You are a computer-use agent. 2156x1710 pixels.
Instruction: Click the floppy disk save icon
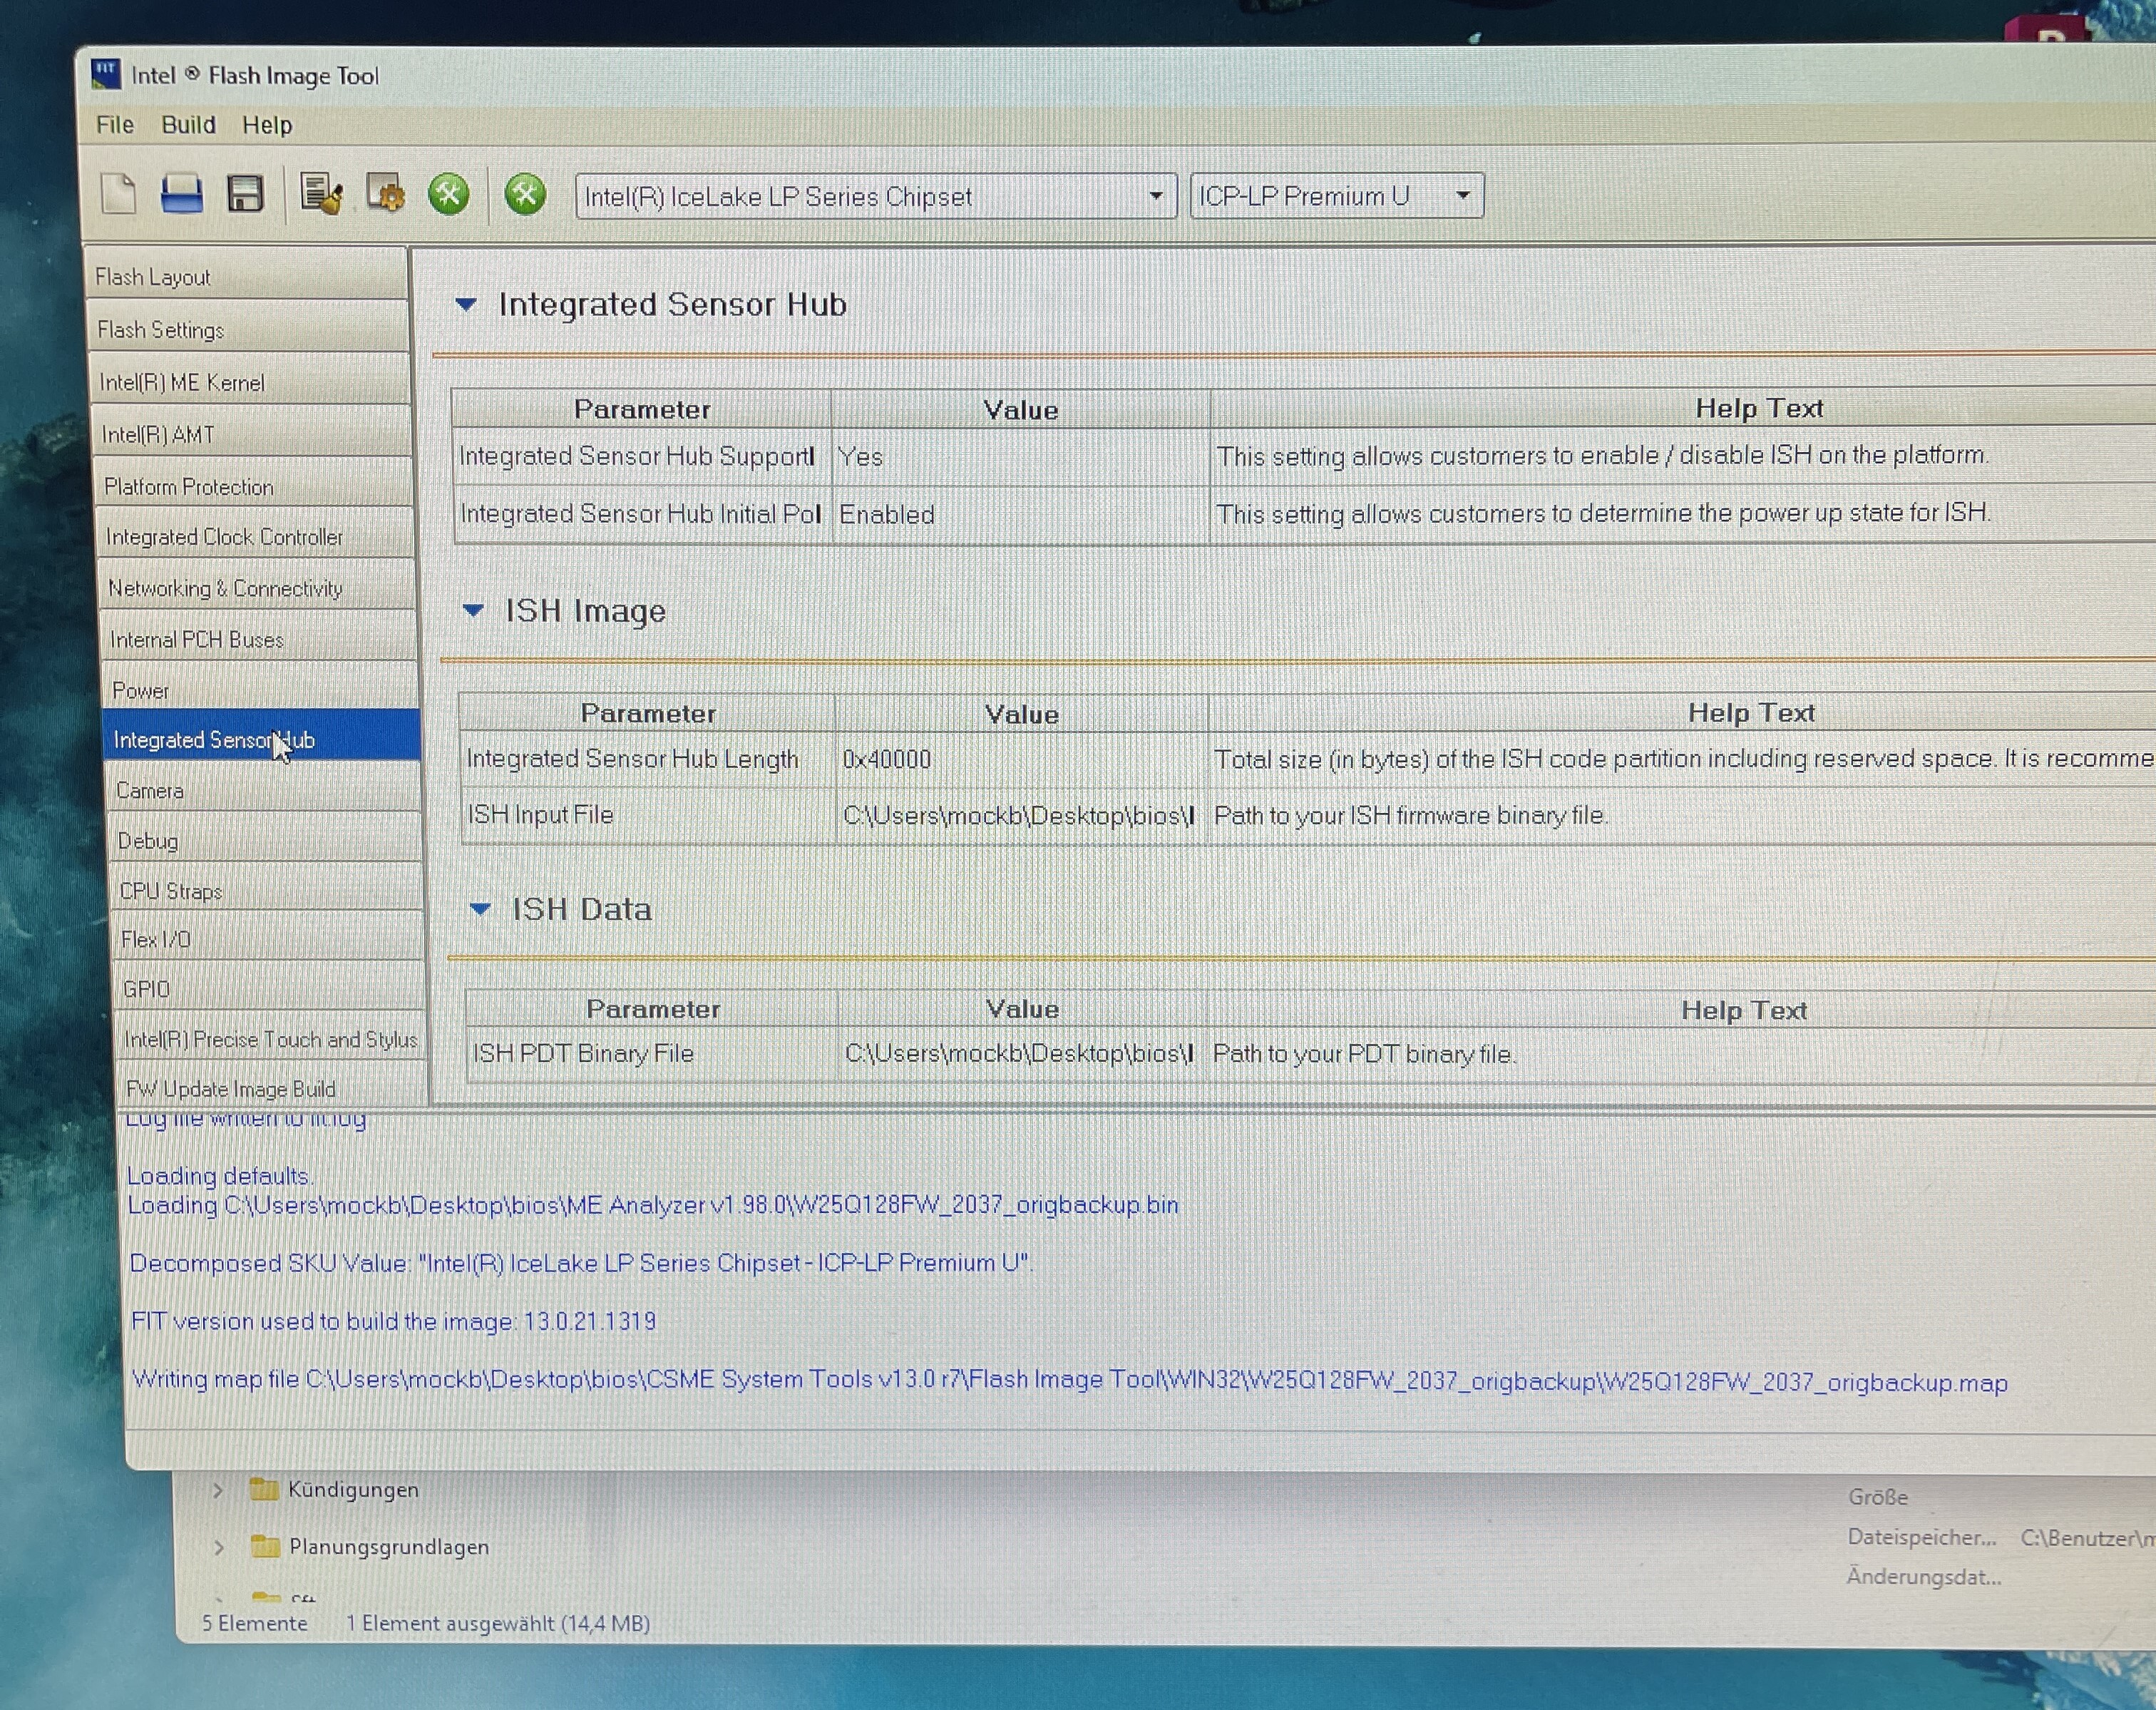[245, 193]
